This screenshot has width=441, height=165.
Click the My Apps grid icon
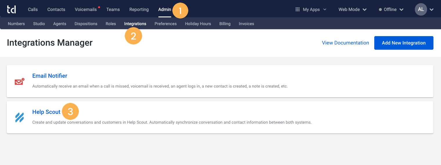[x=297, y=10]
